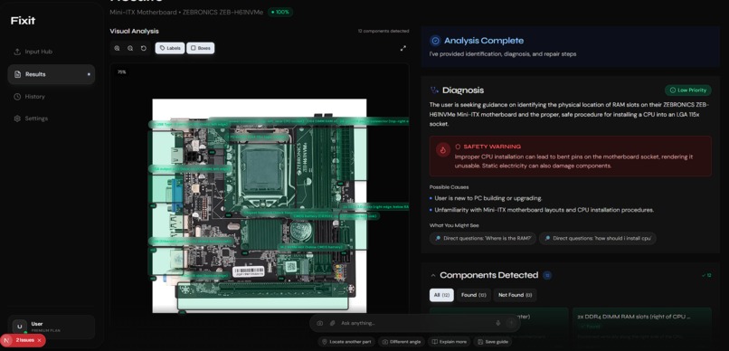Click the Analysis Complete checkmark icon
The width and height of the screenshot is (729, 351).
coord(435,41)
